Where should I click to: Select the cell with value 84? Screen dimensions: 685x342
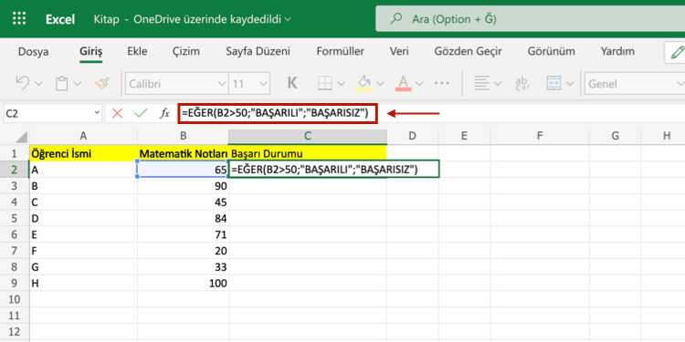tap(183, 219)
